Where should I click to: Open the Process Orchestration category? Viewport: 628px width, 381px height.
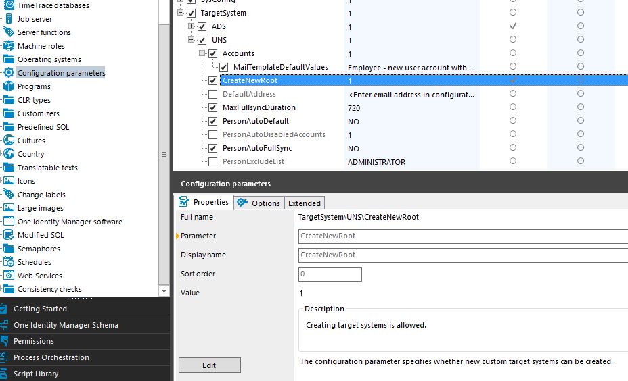point(85,357)
